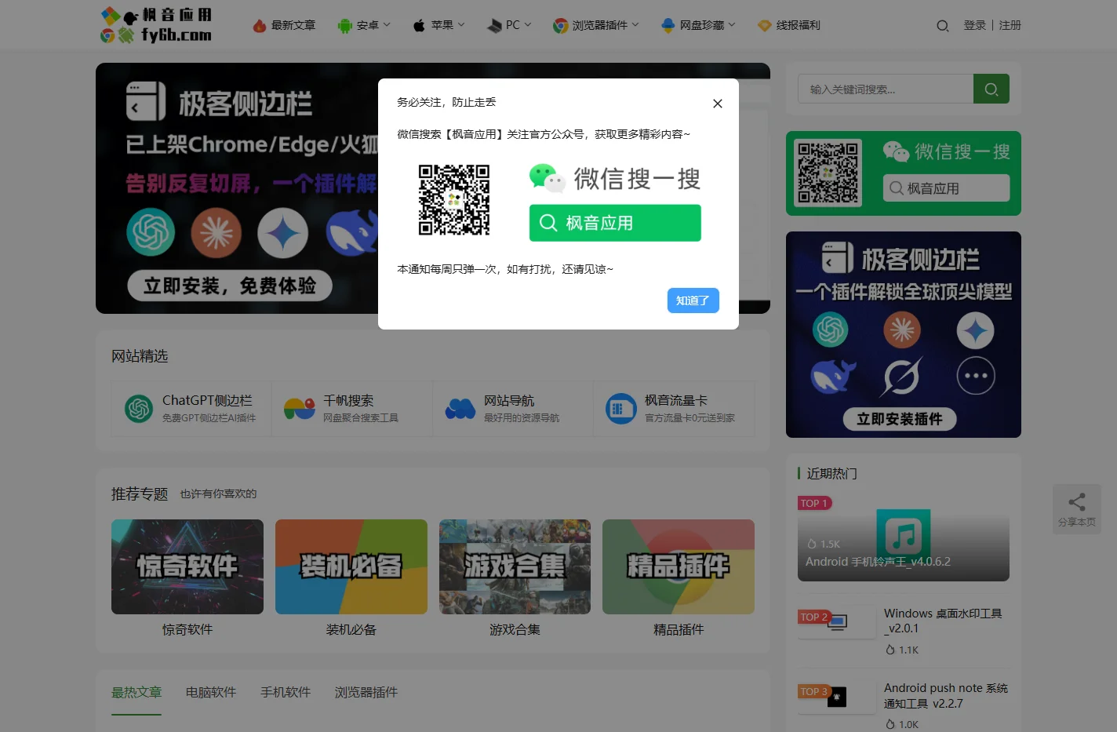This screenshot has width=1117, height=732.
Task: Open the 网站导航 featured site
Action: point(513,409)
